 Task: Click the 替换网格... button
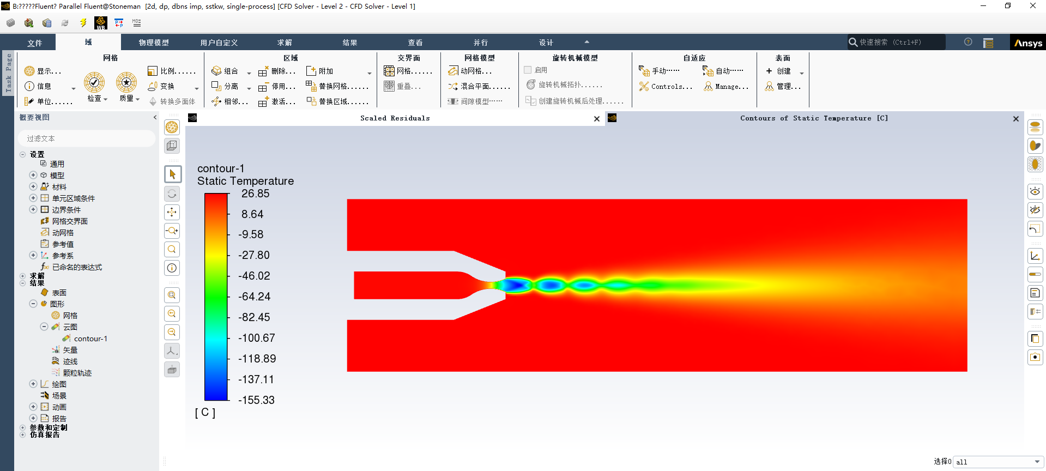[x=337, y=86]
